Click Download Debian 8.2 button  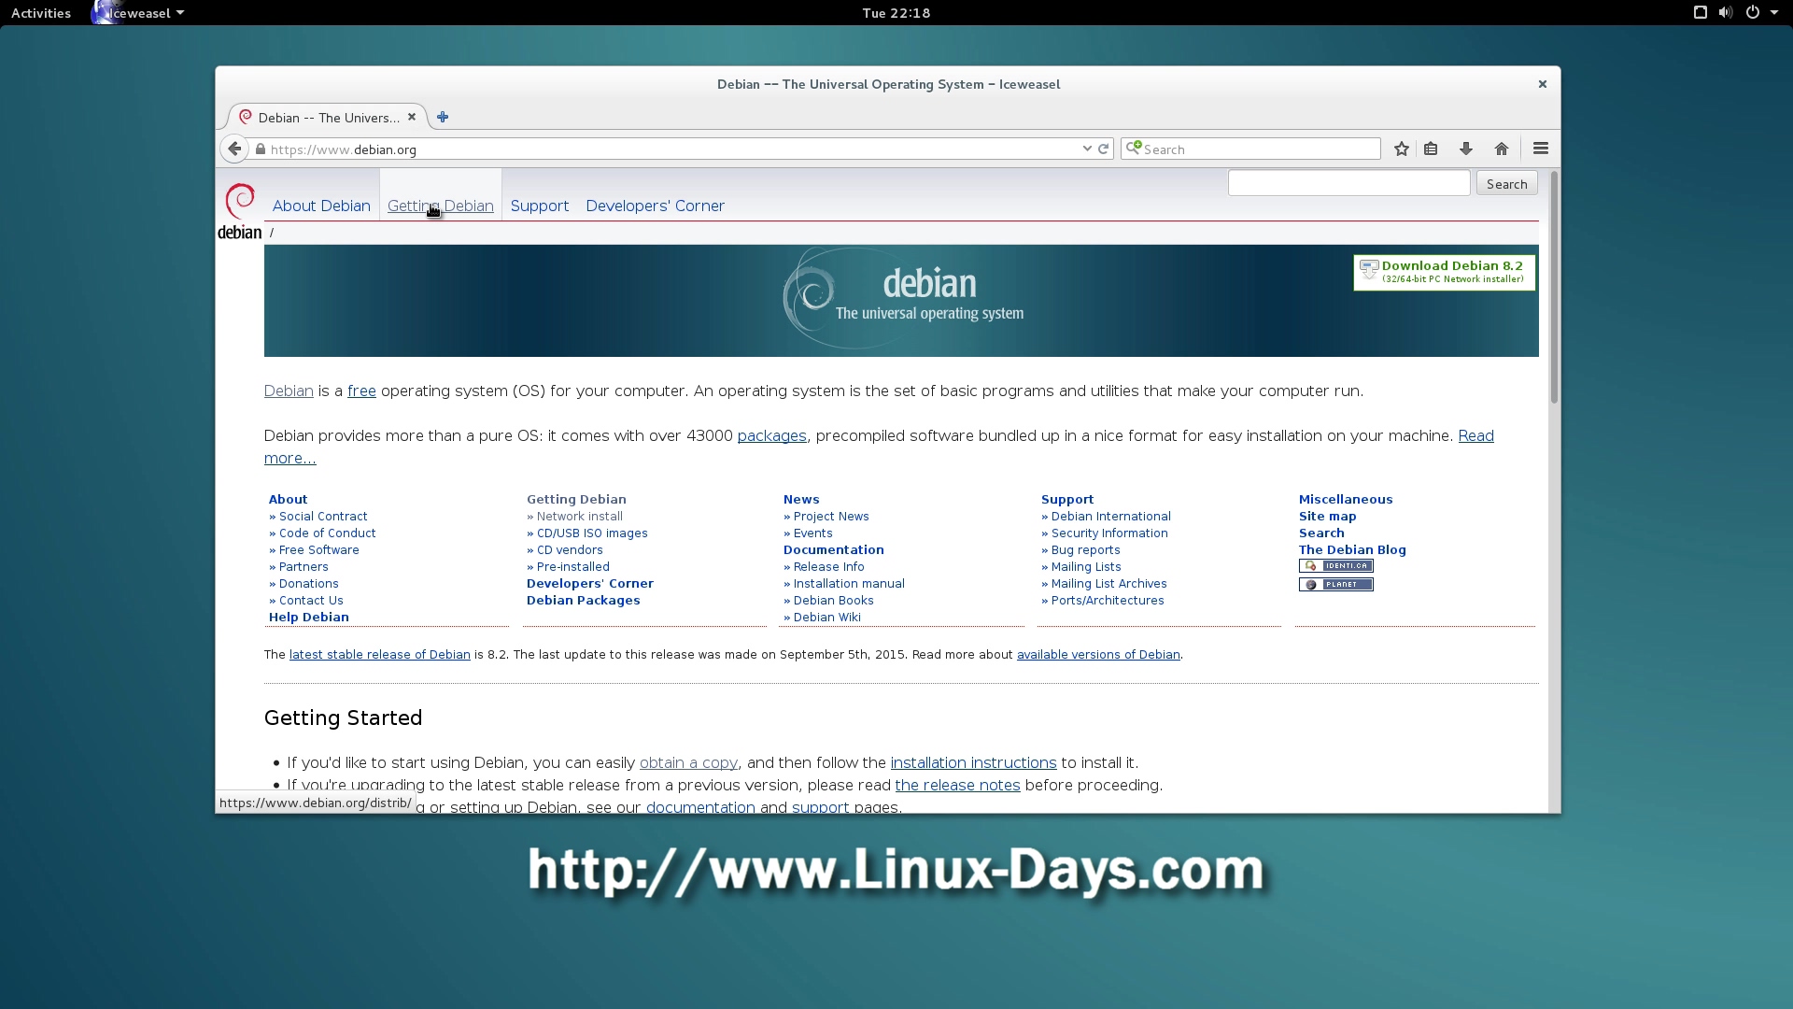(1444, 272)
